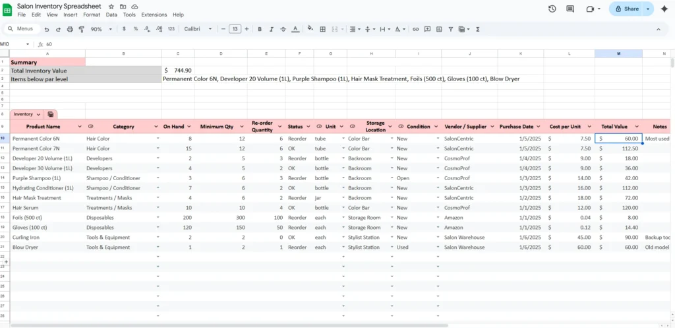This screenshot has height=328, width=675.
Task: Open the Inventory table name dropdown
Action: [x=38, y=114]
